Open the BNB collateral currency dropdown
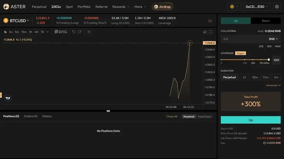The height and width of the screenshot is (159, 284). [x=273, y=39]
